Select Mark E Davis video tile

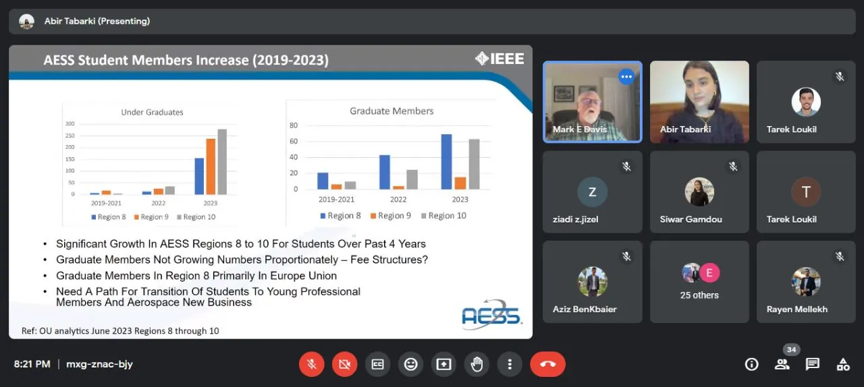(x=593, y=102)
